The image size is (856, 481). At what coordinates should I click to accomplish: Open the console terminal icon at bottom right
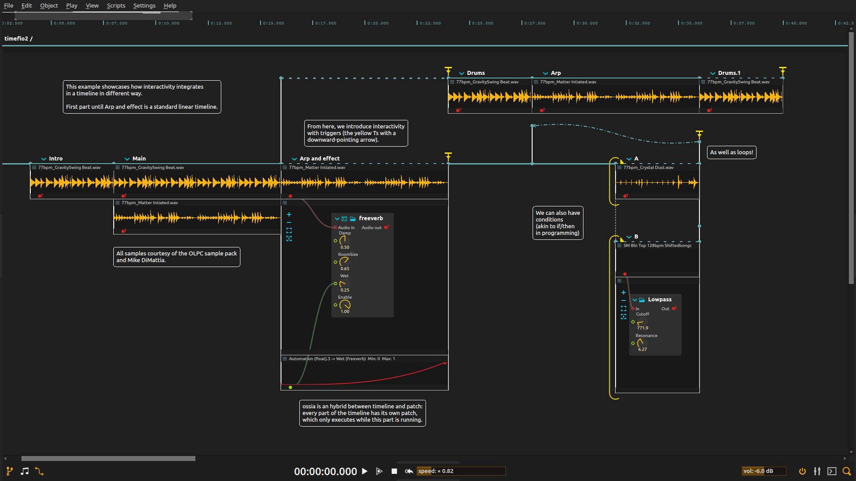tap(831, 471)
